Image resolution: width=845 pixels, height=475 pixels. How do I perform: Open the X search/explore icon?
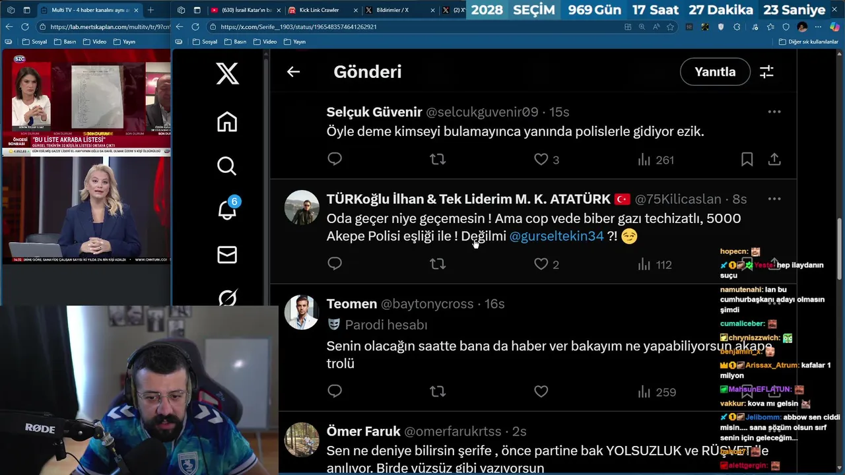point(227,166)
